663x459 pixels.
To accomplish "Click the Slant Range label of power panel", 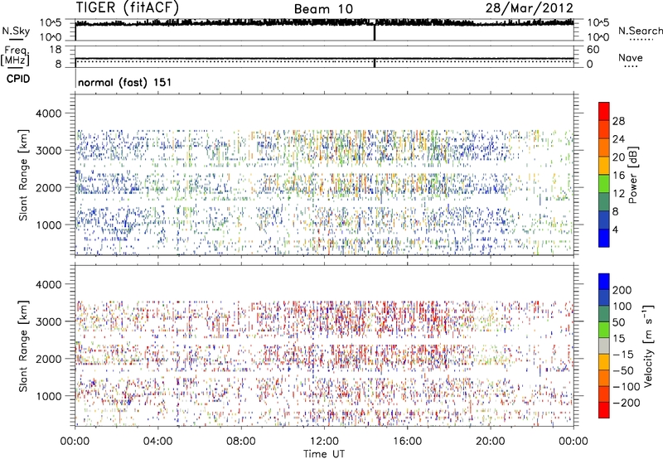I will coord(23,175).
